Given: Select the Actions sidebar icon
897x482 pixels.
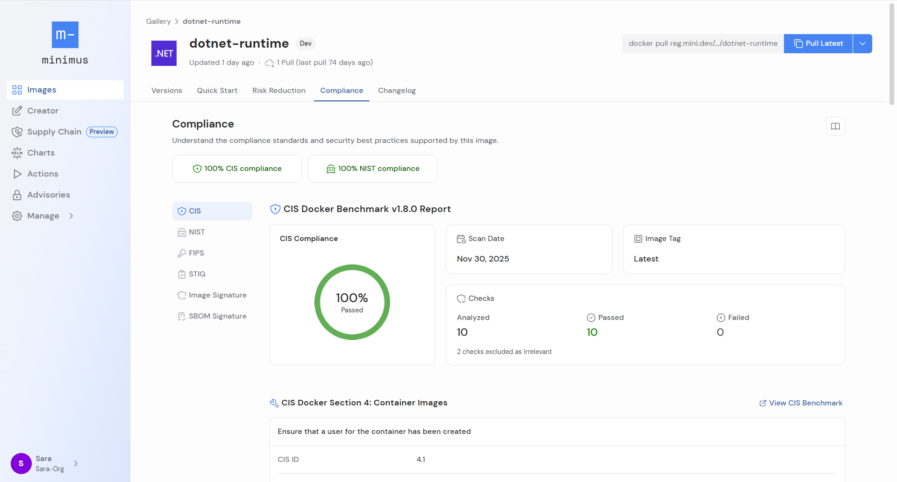Looking at the screenshot, I should (17, 174).
